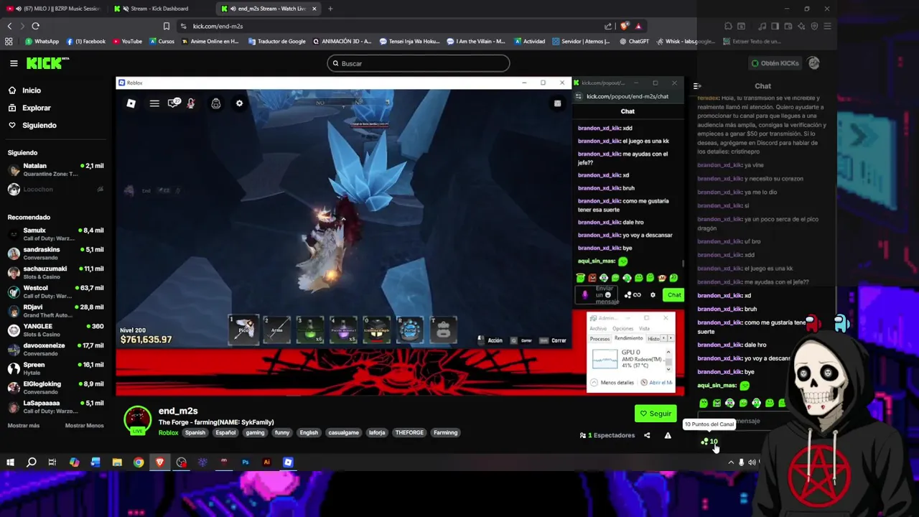Screen dimensions: 919x517
Task: Click the report warning triangle icon
Action: click(668, 435)
